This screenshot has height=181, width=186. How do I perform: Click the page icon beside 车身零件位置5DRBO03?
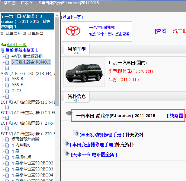pos(7,169)
